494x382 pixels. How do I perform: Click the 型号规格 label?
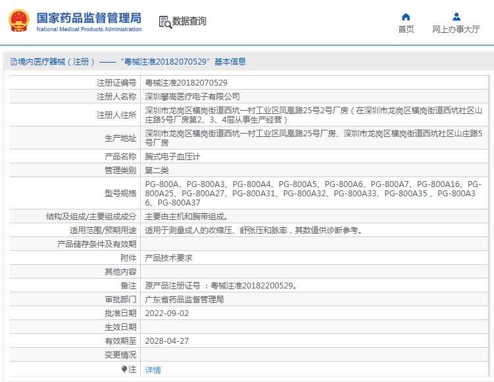(120, 194)
